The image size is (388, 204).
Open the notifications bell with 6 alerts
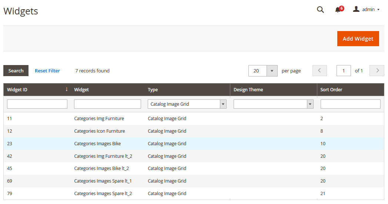[x=339, y=9]
